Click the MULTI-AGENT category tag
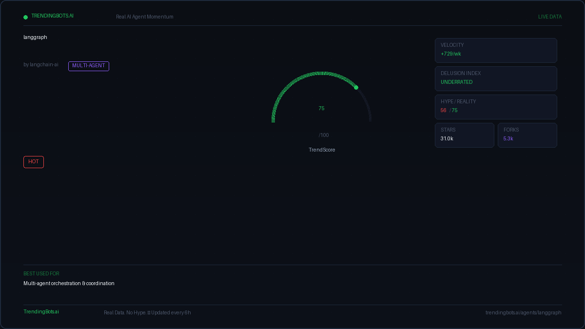Image resolution: width=585 pixels, height=329 pixels. click(89, 66)
